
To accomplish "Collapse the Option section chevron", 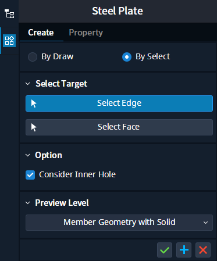I will (28, 155).
